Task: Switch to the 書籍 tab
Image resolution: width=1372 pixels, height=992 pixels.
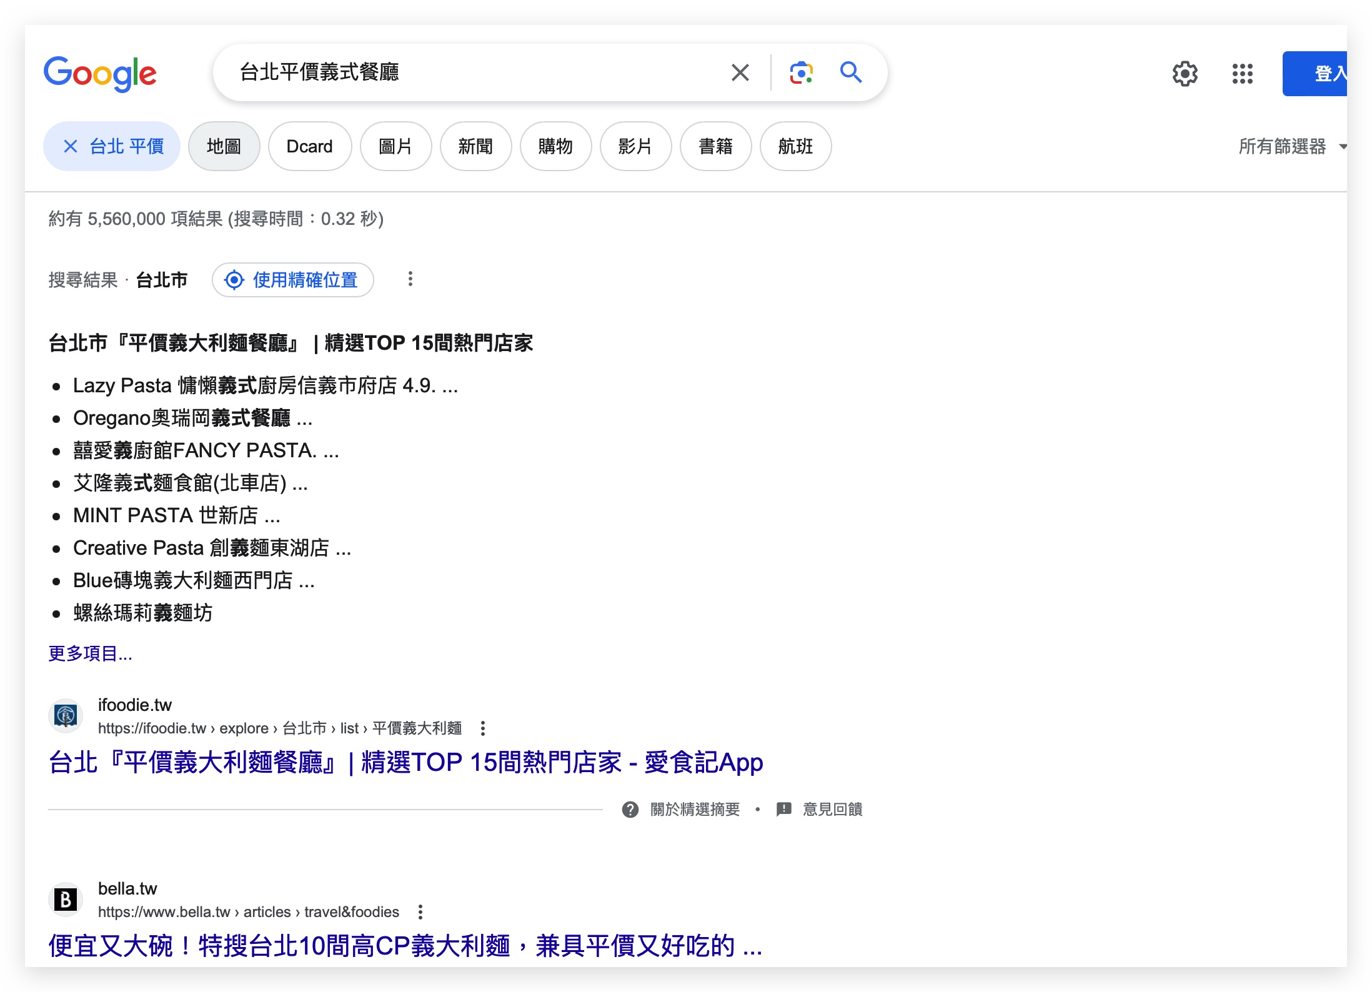Action: (715, 146)
